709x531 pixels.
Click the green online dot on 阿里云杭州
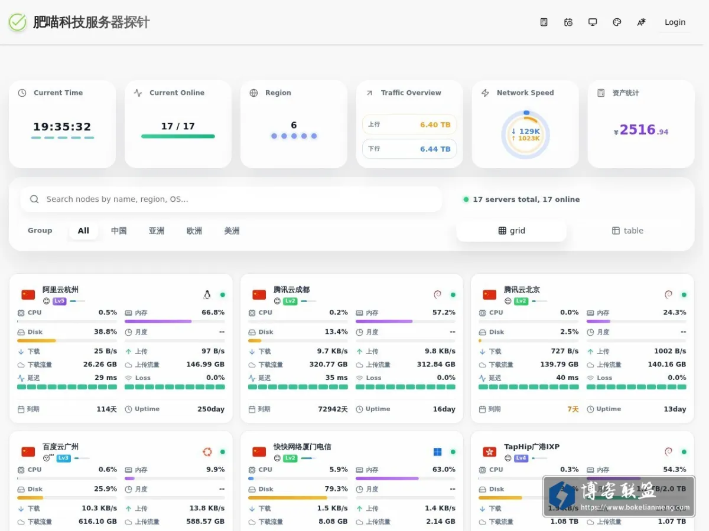(x=222, y=294)
